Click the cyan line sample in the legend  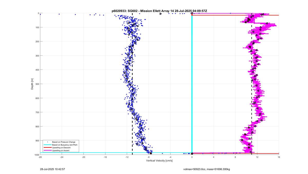47,145
